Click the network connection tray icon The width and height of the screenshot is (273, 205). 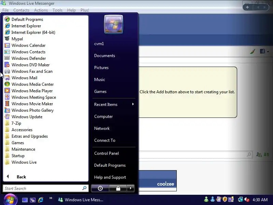click(241, 199)
